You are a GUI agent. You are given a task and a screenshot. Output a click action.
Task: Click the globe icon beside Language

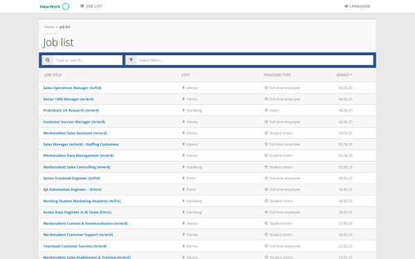click(x=347, y=6)
